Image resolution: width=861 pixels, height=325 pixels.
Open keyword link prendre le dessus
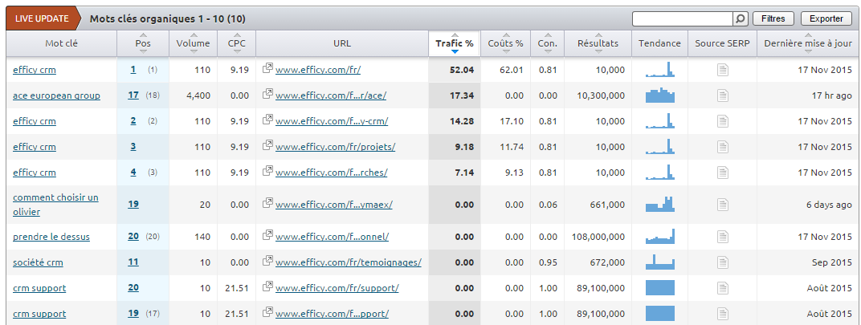pyautogui.click(x=51, y=237)
